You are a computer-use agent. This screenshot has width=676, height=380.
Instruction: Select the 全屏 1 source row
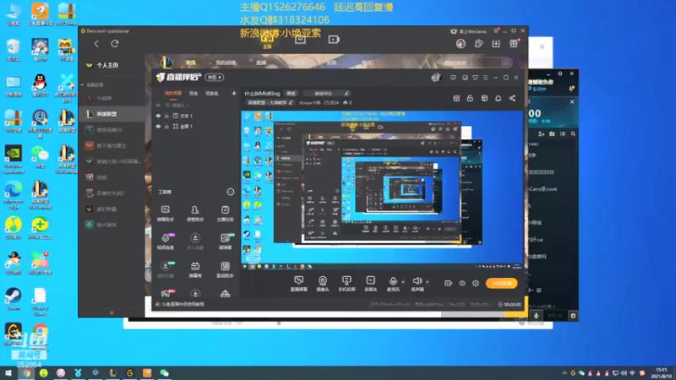tap(196, 127)
